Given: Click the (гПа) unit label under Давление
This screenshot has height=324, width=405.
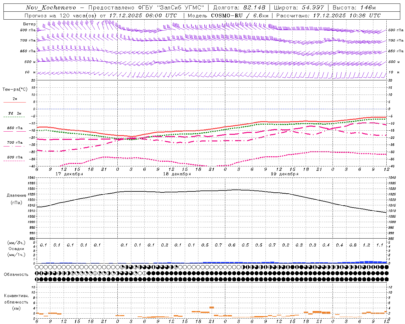Looking at the screenshot, I should tap(16, 203).
